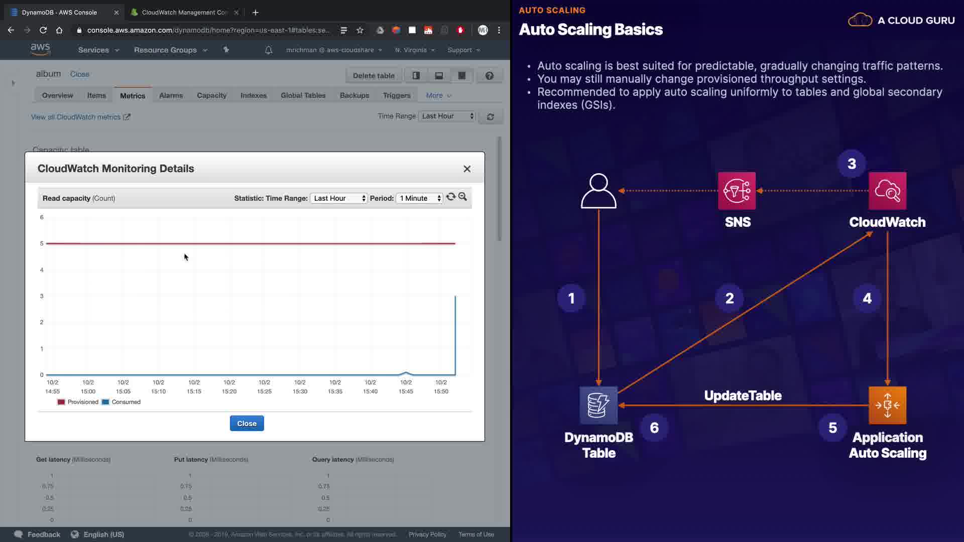The image size is (964, 542).
Task: Click the help question mark icon
Action: click(489, 76)
